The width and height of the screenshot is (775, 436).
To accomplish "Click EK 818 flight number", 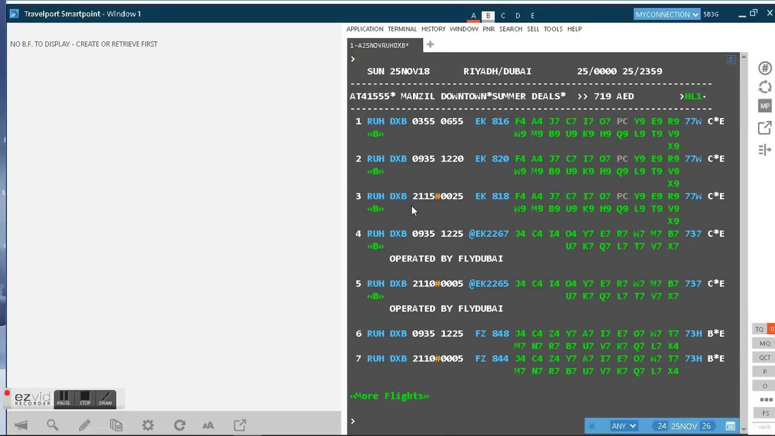I will tap(492, 196).
